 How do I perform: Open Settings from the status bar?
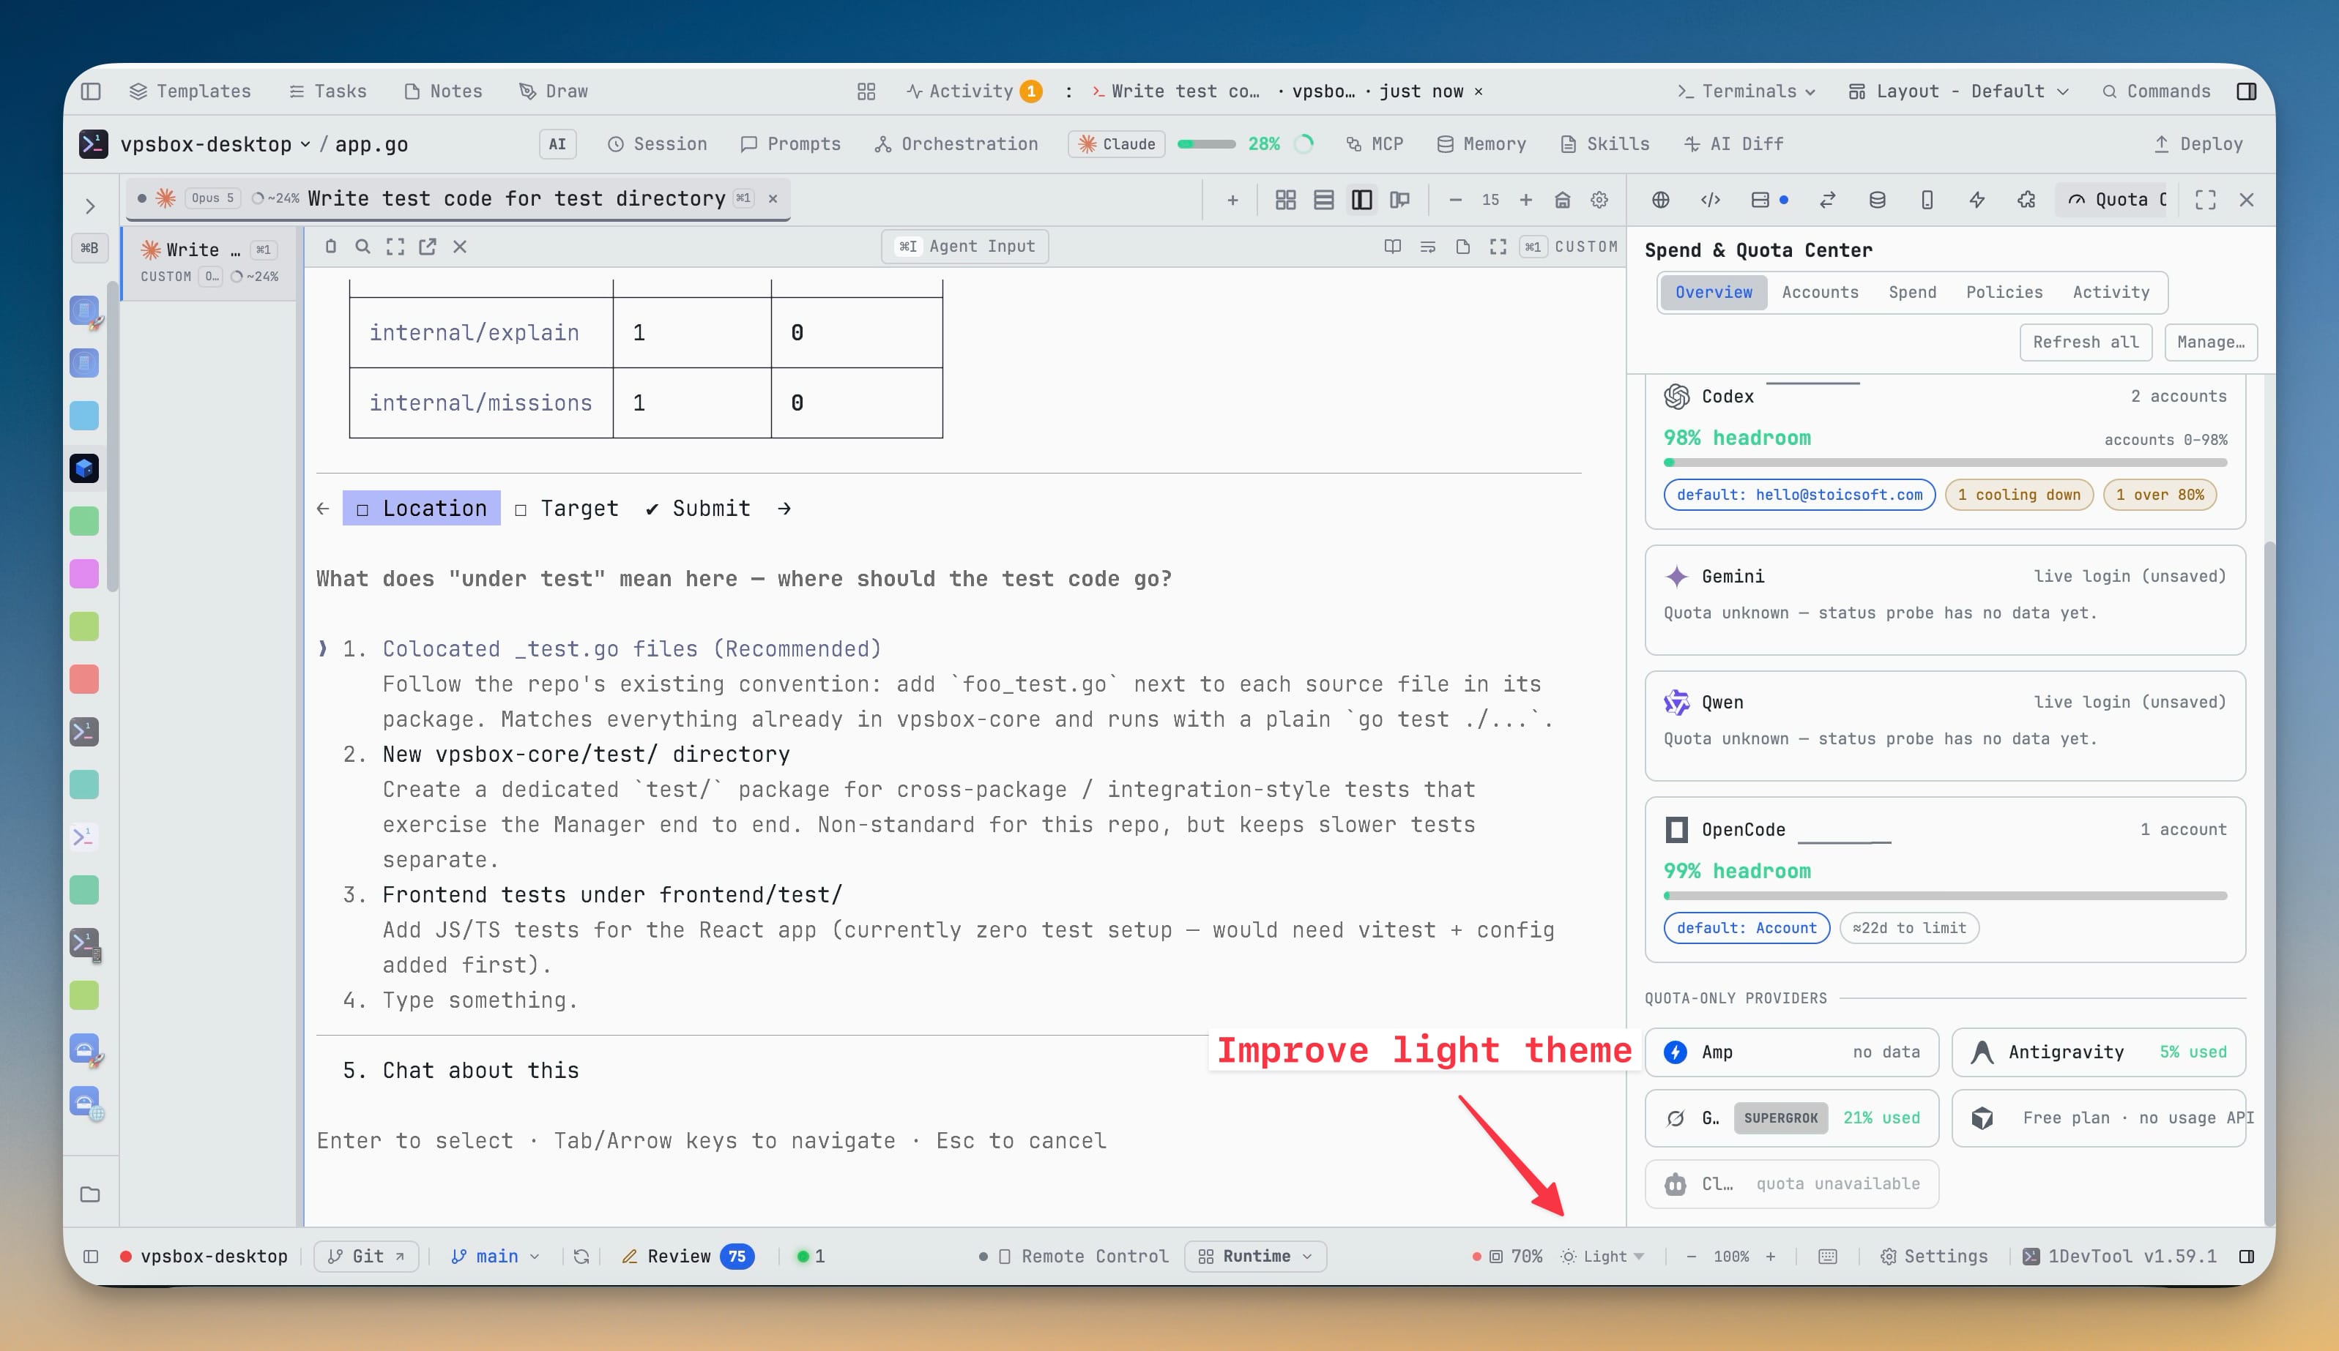(x=1934, y=1255)
